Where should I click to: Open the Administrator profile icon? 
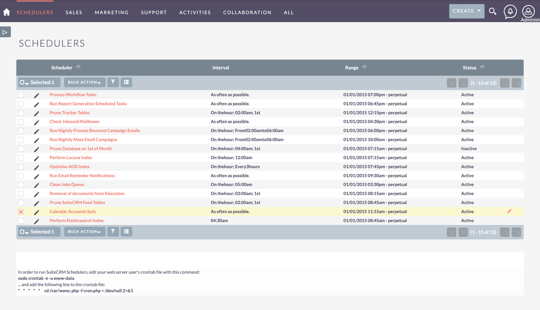528,11
